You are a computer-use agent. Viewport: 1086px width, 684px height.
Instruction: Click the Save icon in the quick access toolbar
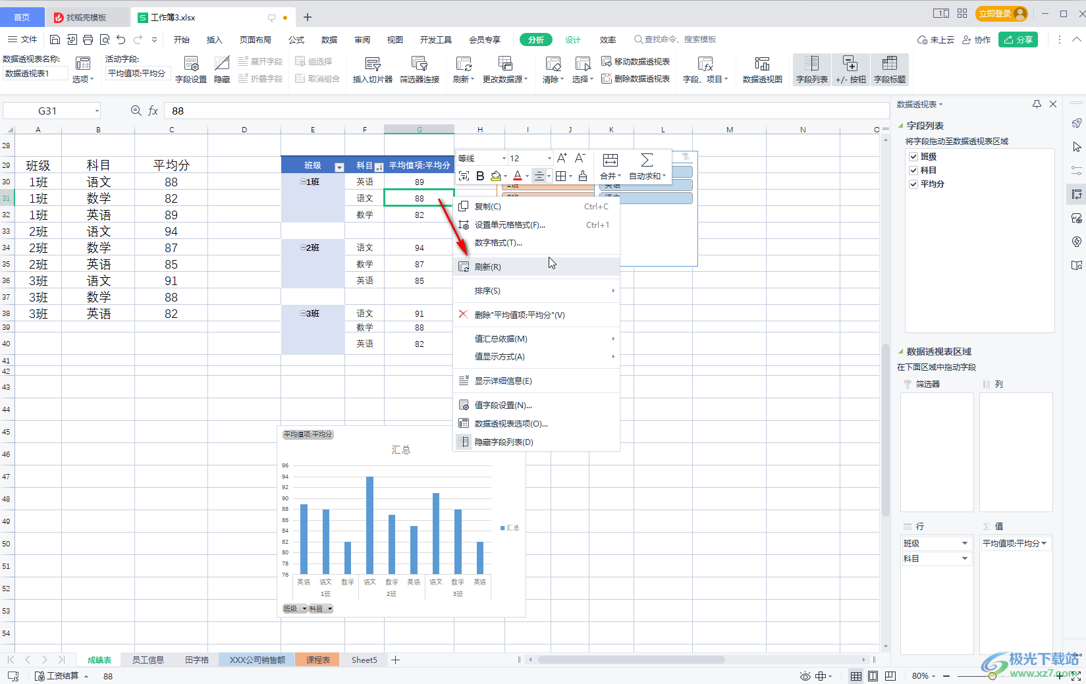(55, 39)
